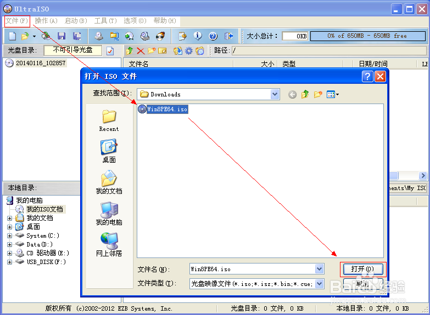Image resolution: width=430 pixels, height=315 pixels.
Task: Click the Burn CD/DVD image flame icon
Action: point(160,36)
